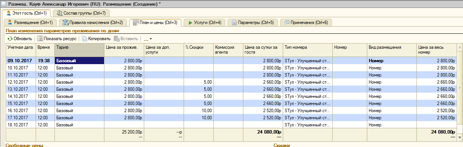Screen dimensions: 463x147
Task: Select the row dated 17.10.2017
Action: pyautogui.click(x=231, y=118)
